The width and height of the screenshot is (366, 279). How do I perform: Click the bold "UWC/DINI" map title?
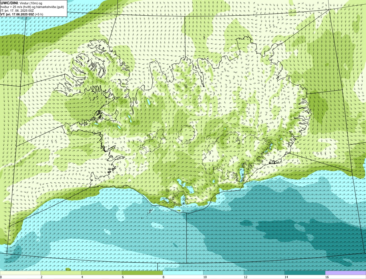(9, 3)
